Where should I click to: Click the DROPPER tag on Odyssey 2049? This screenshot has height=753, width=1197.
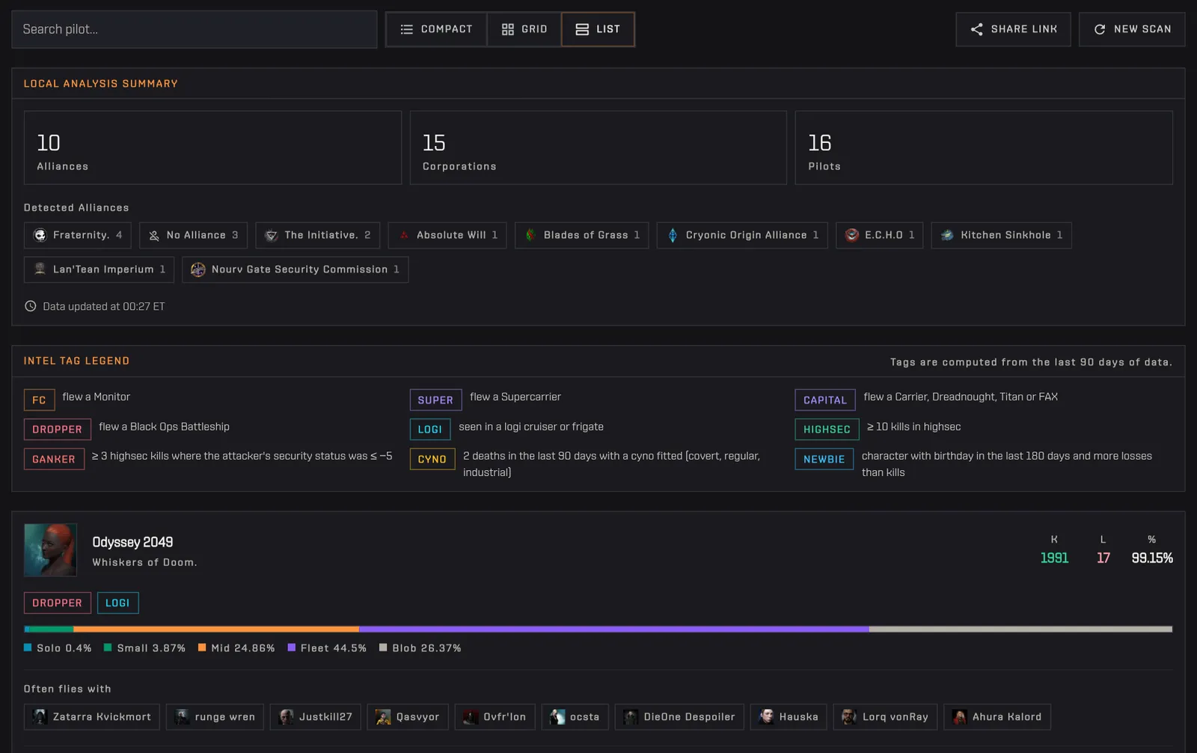point(58,603)
